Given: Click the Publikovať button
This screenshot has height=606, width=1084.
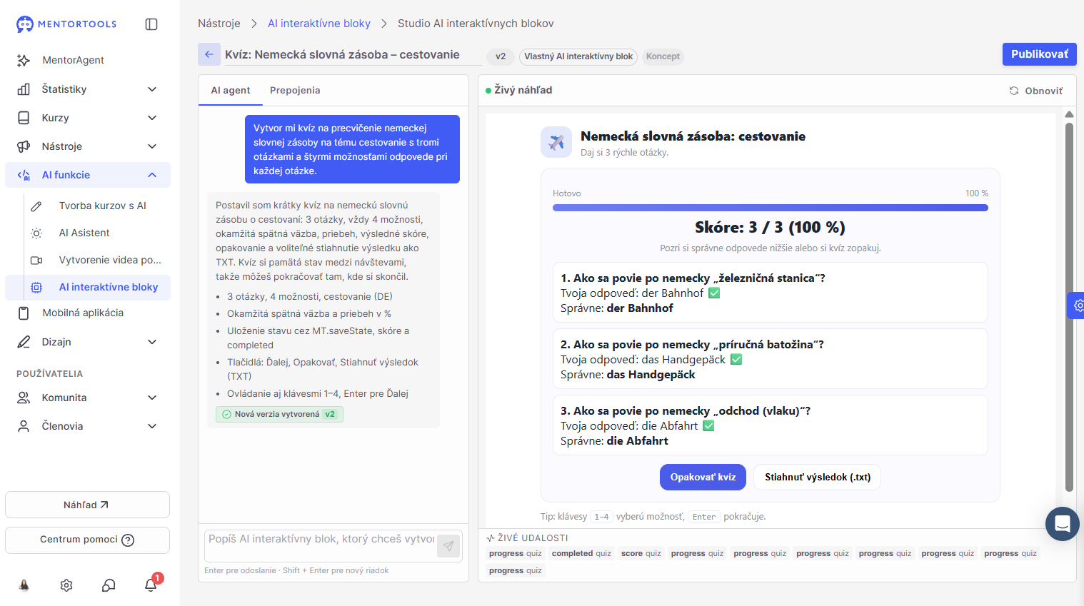Looking at the screenshot, I should (1039, 54).
